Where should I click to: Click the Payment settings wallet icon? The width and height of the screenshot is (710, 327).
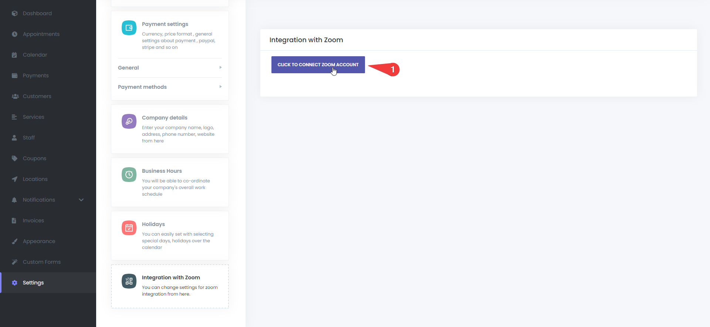[129, 28]
